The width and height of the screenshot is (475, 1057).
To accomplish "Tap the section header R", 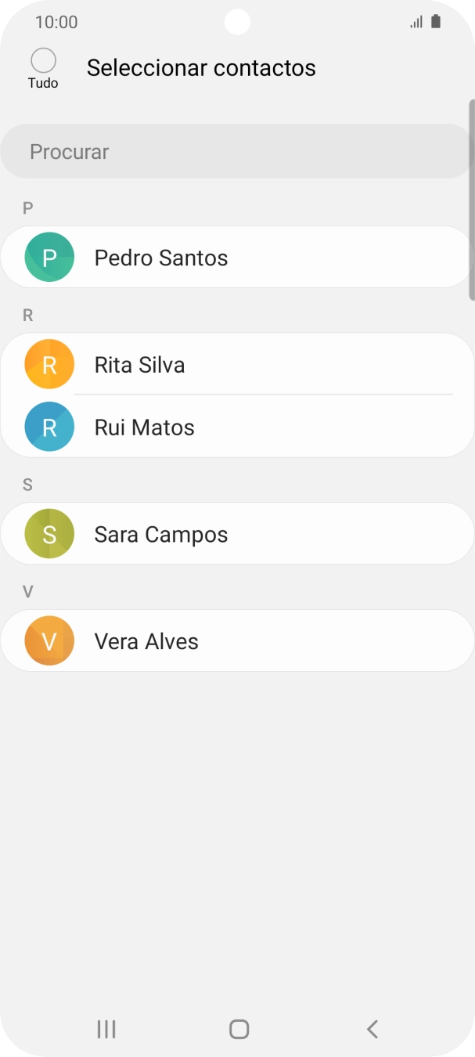I will [27, 315].
